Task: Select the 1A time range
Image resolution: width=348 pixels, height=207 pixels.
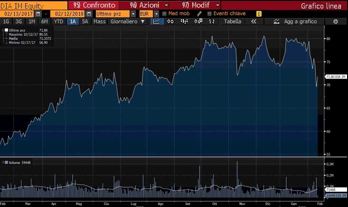Action: pyautogui.click(x=73, y=21)
